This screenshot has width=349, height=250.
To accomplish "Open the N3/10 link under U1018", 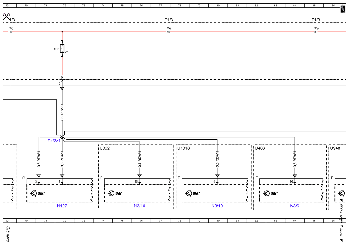I will pos(217,206).
